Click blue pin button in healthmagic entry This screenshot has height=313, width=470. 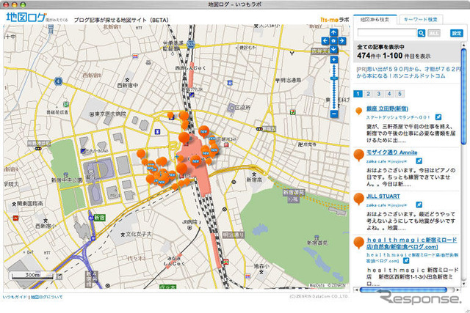click(x=406, y=261)
